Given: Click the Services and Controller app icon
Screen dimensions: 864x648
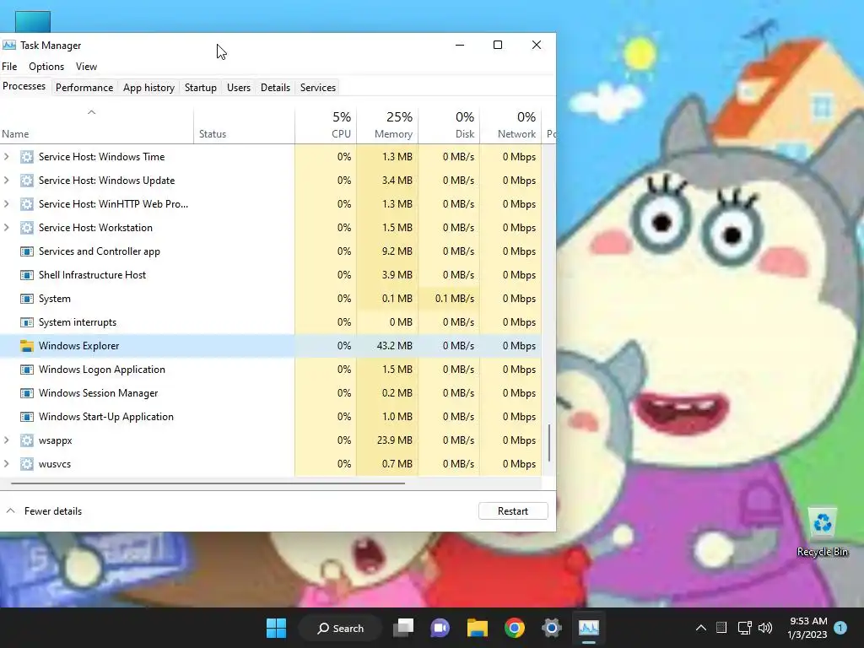Looking at the screenshot, I should click(x=26, y=251).
